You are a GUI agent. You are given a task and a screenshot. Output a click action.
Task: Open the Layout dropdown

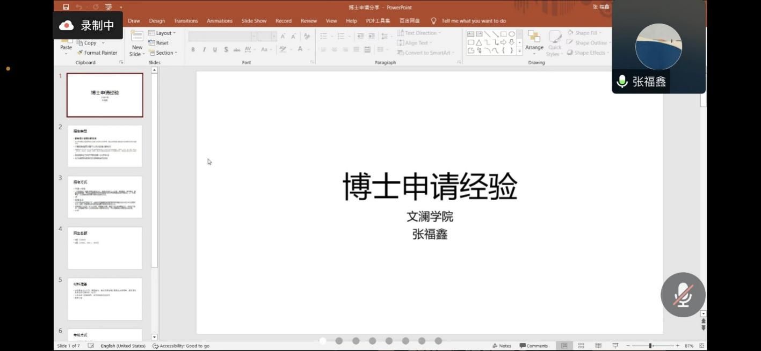[x=162, y=33]
